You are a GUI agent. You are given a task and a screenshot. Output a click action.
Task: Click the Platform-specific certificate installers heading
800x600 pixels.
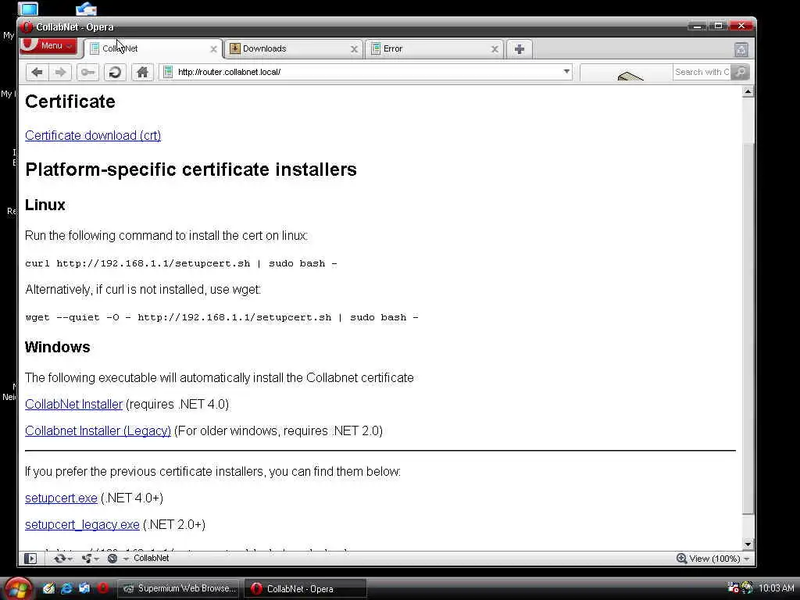tap(191, 170)
